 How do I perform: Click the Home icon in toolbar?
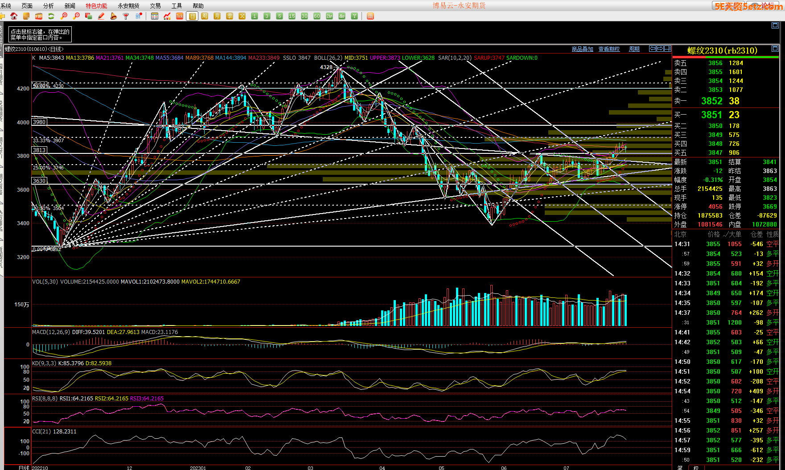[14, 16]
